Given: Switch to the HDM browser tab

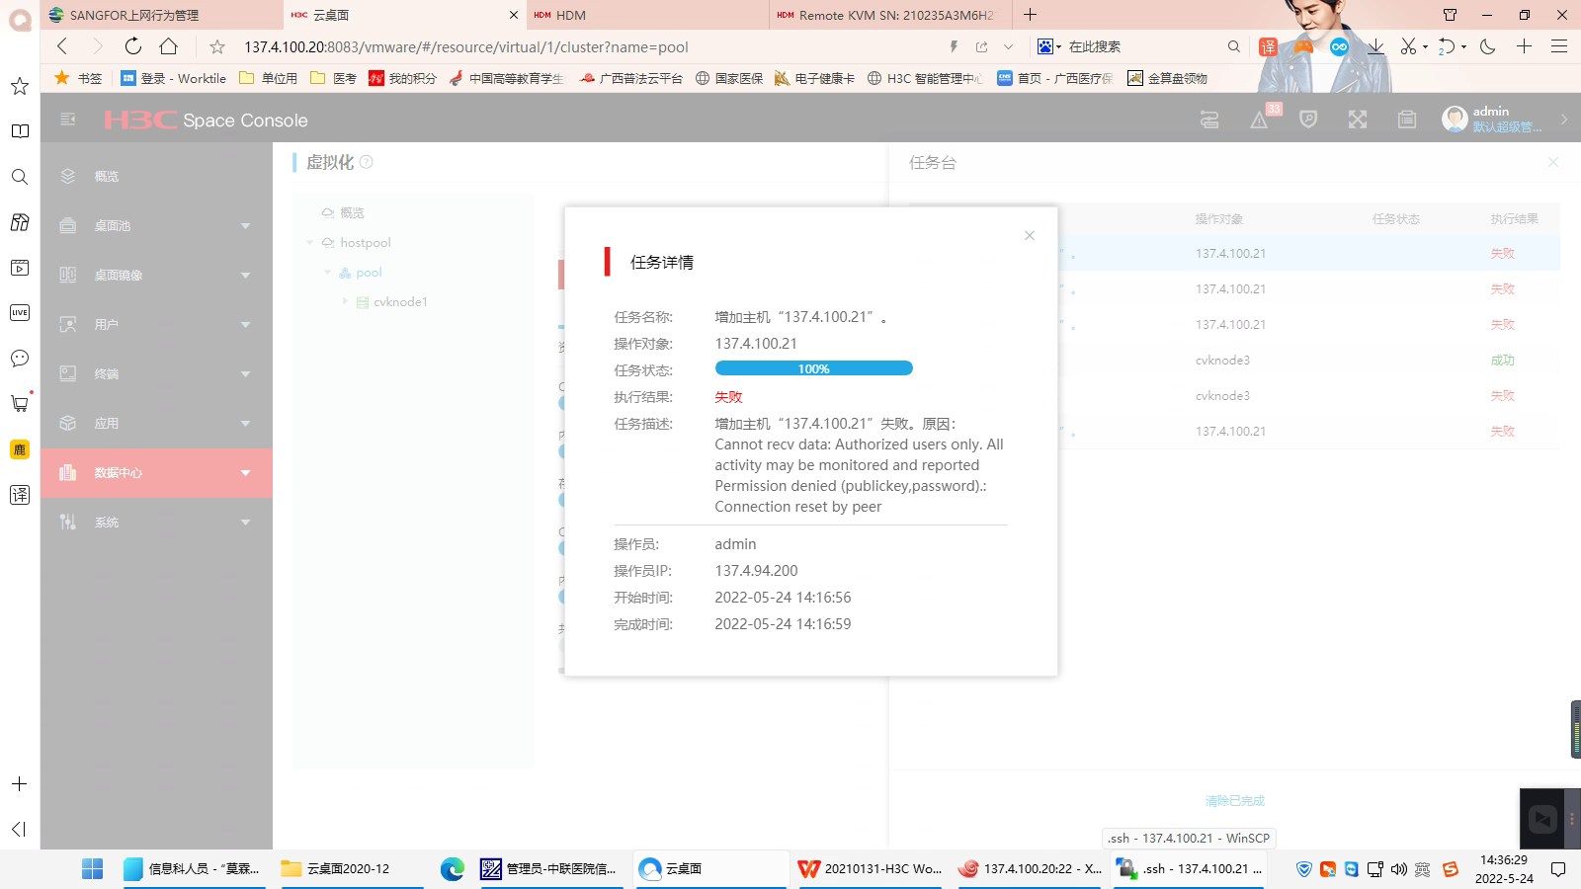Looking at the screenshot, I should tap(647, 15).
